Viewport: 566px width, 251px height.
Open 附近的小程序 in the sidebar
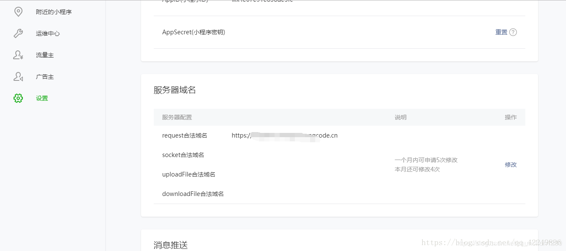click(54, 12)
